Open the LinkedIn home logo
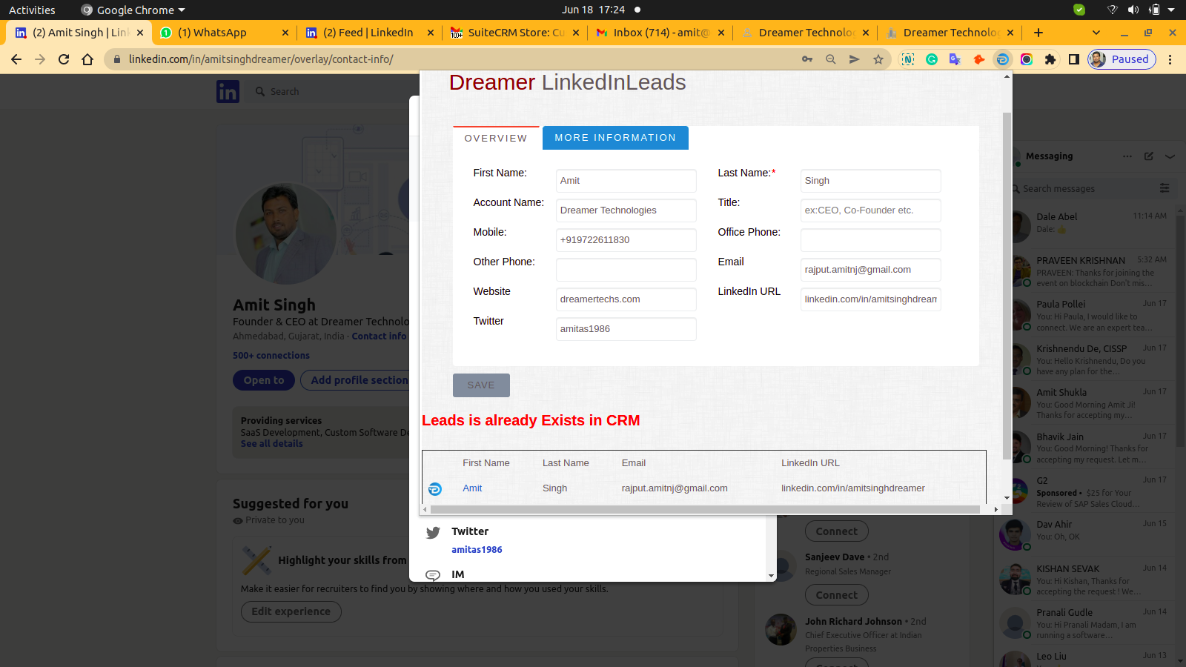Image resolution: width=1186 pixels, height=667 pixels. coord(228,91)
